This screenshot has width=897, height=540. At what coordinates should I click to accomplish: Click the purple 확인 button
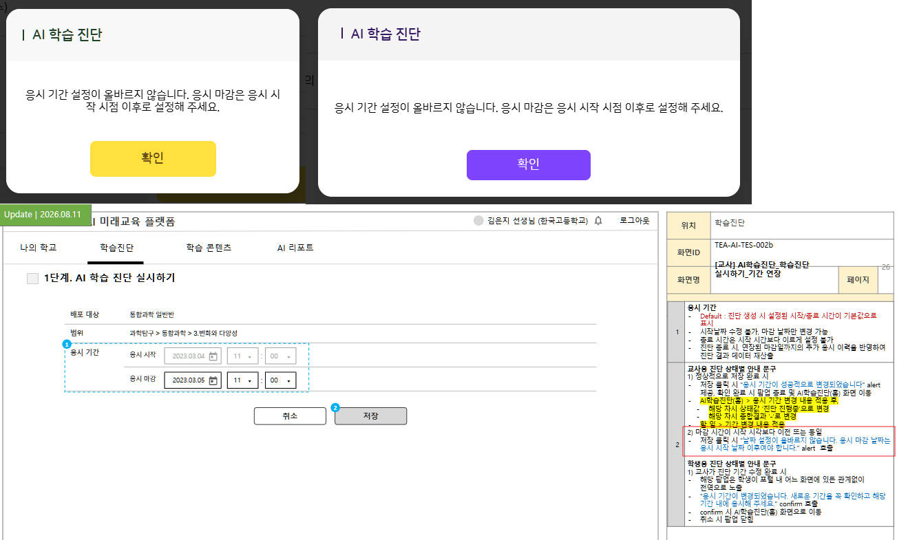[529, 165]
